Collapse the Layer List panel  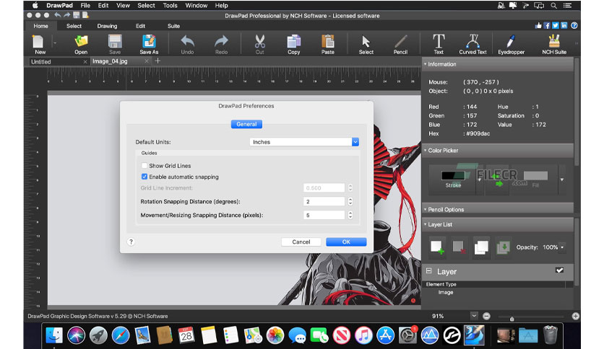coord(426,224)
